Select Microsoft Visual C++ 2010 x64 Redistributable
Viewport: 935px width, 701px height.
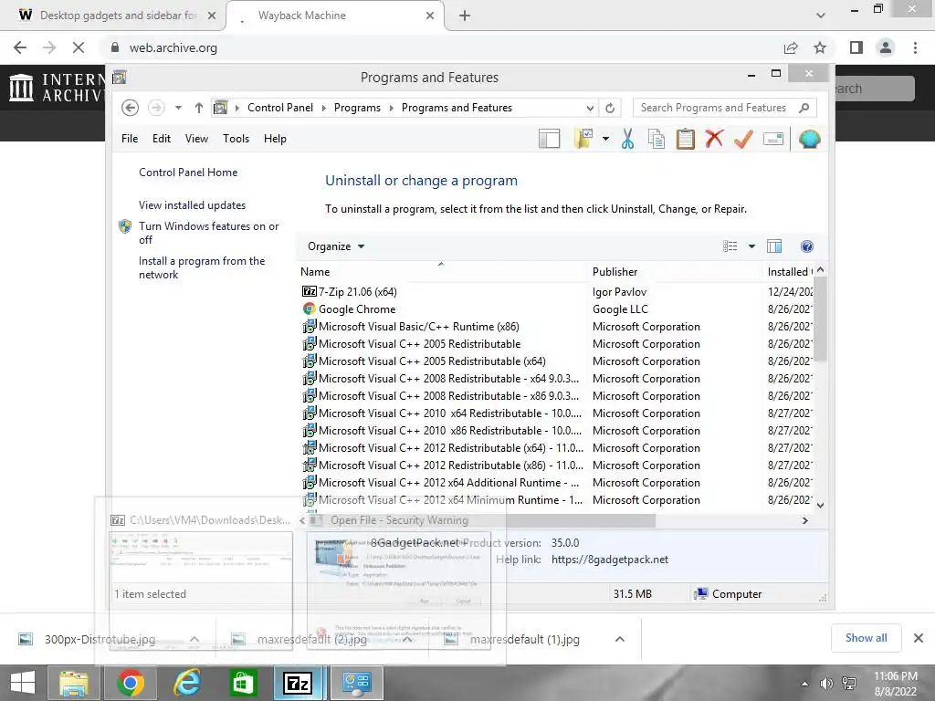point(449,413)
